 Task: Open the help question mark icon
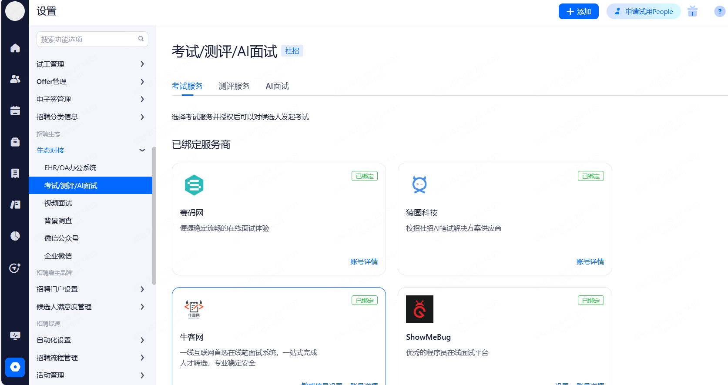[719, 11]
